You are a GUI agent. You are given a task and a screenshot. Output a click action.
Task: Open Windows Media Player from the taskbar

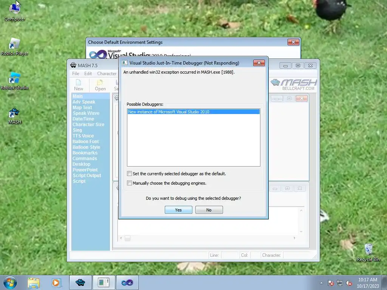(56, 282)
